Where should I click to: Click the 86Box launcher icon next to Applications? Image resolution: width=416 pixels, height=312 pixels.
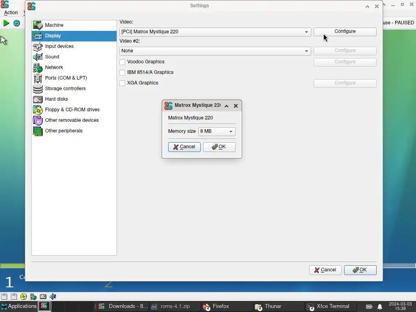pos(44,306)
